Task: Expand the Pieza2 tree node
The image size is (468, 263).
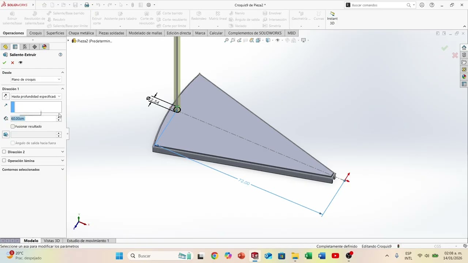Action: 68,41
